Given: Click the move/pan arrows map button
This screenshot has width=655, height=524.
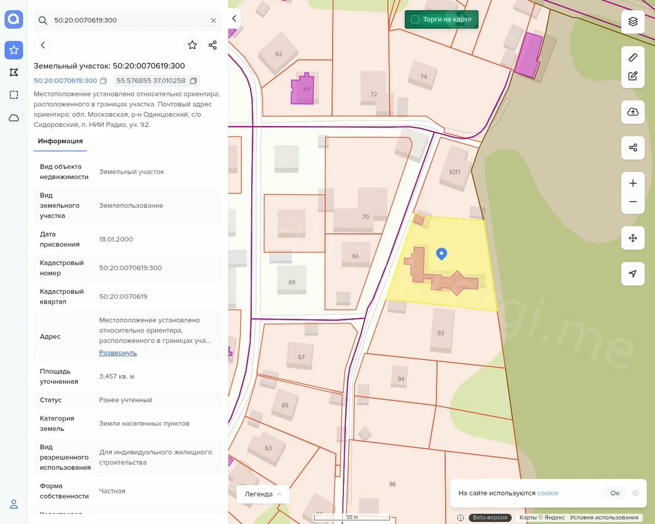Looking at the screenshot, I should 633,238.
